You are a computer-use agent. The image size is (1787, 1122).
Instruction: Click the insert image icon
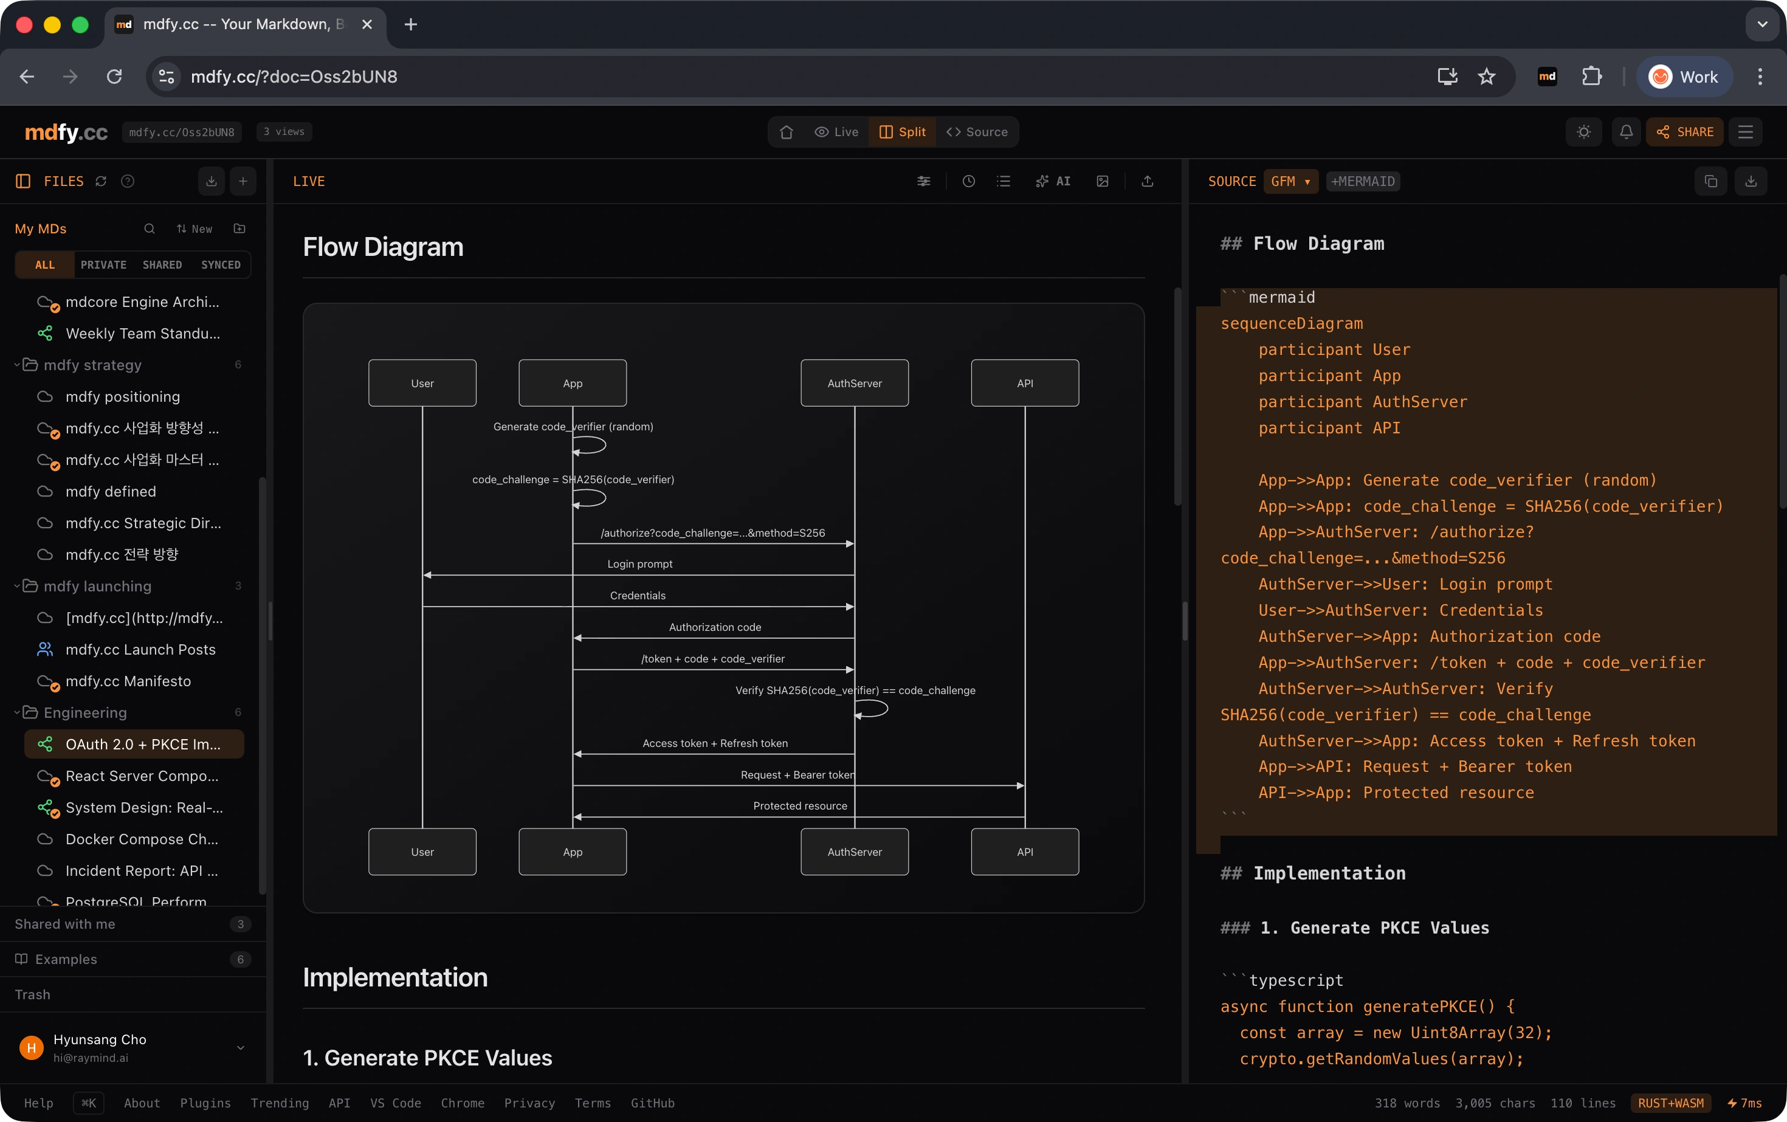click(1102, 181)
